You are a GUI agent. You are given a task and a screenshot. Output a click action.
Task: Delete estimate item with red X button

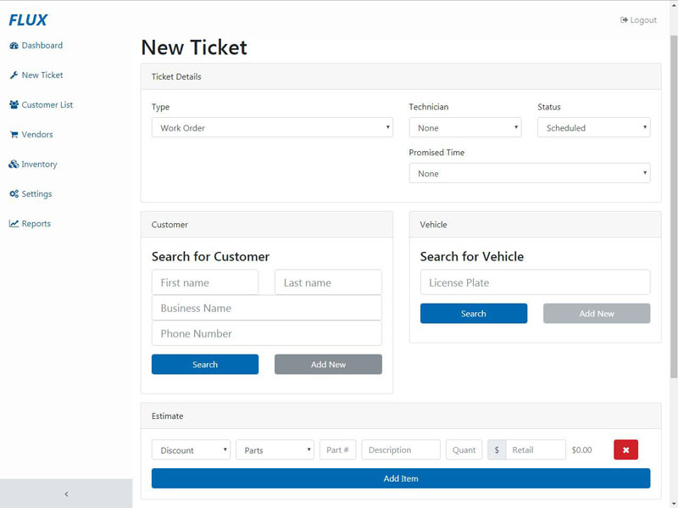pyautogui.click(x=625, y=449)
